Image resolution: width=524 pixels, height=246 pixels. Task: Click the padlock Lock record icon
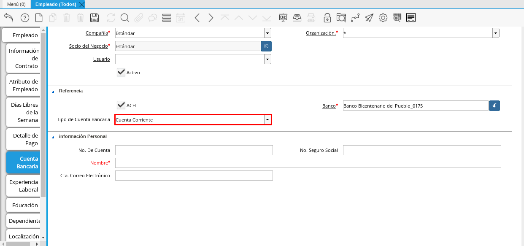coord(327,18)
